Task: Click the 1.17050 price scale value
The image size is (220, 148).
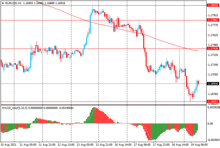Action: [x=213, y=75]
